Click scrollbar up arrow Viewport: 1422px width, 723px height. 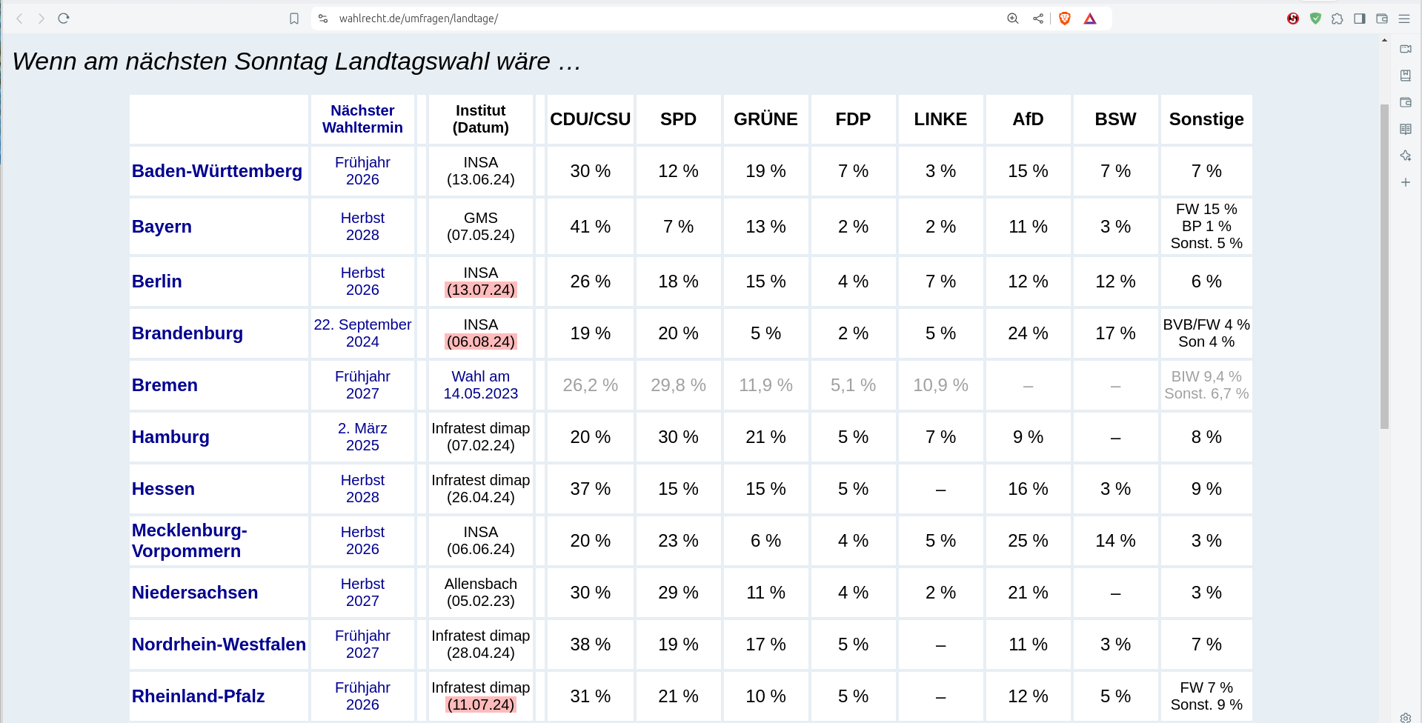(x=1384, y=40)
